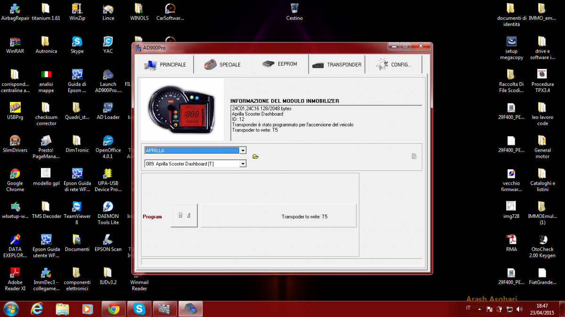
Task: Click the Aprilia dashboard thumbnail image
Action: [x=182, y=109]
